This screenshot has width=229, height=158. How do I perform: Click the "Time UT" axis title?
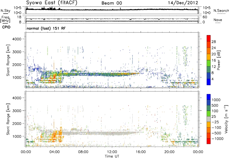coord(112,156)
